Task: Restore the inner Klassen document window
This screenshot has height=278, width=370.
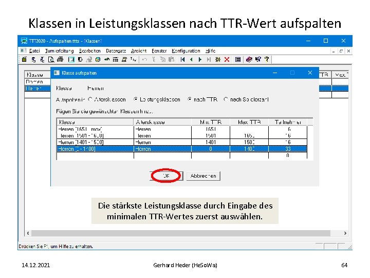Action: tap(341, 51)
